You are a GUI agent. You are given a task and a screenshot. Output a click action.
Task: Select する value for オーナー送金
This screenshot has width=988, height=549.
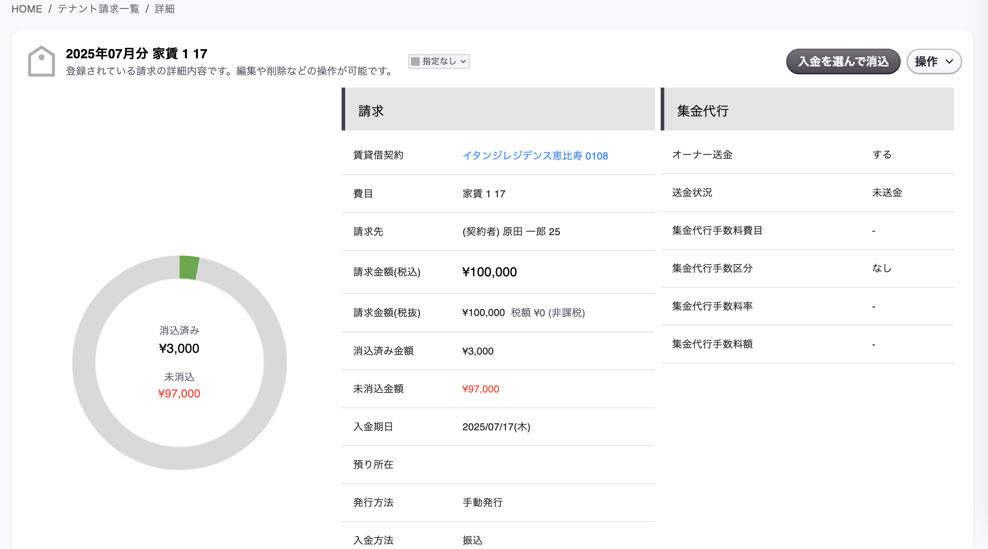tap(882, 154)
